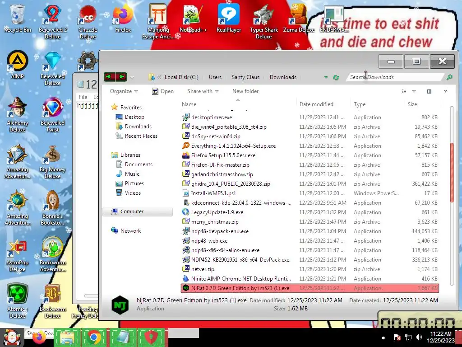The width and height of the screenshot is (462, 347).
Task: Launch Bejeweled Twist shortcut
Action: [52, 115]
